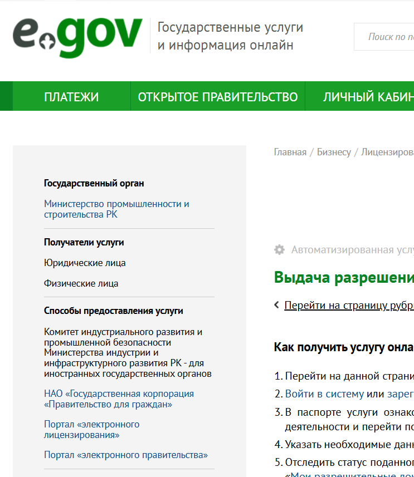Screen dimensions: 414x477
Task: Open Портал «электронного правительства» link
Action: click(x=126, y=455)
